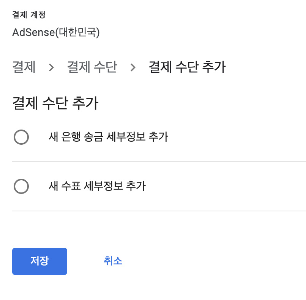This screenshot has height=300, width=306.
Task: Select the '새 수표 세부정보 추가' radio button
Action: coord(21,186)
